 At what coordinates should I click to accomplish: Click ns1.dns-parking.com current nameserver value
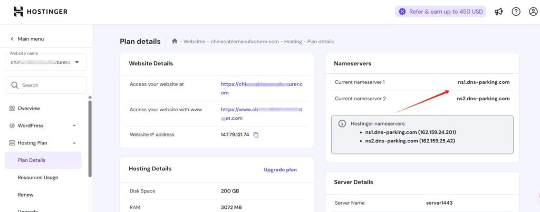pyautogui.click(x=484, y=82)
